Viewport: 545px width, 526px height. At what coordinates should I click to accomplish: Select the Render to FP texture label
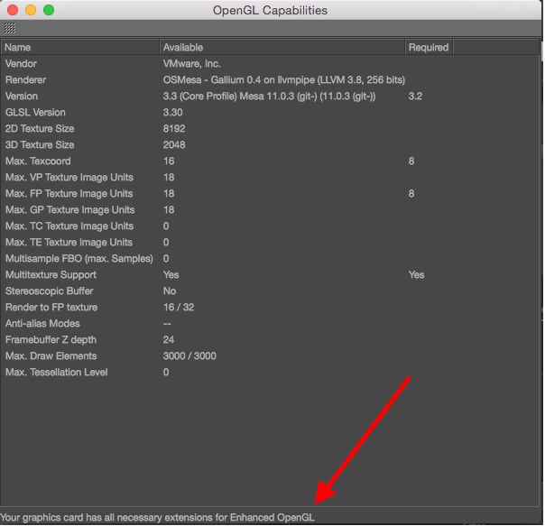click(51, 308)
